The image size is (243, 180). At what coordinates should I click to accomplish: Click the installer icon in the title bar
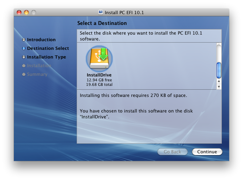click(101, 12)
